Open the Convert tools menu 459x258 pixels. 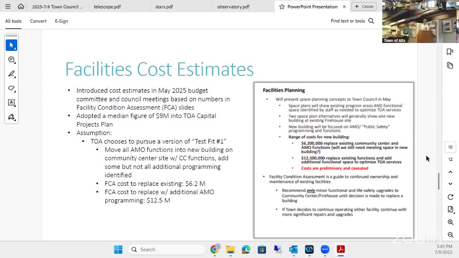click(x=38, y=21)
